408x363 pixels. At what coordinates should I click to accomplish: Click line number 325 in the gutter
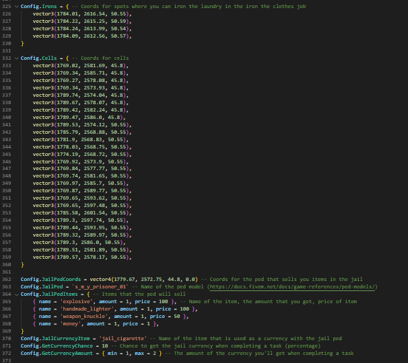click(7, 7)
